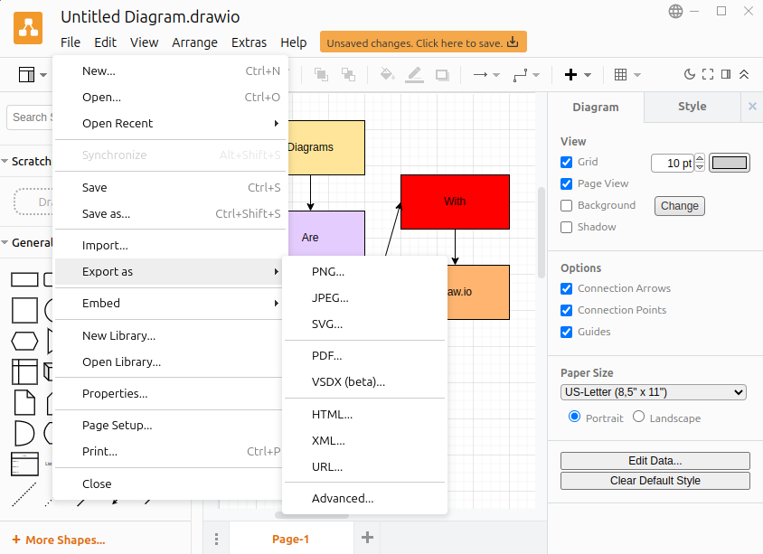Open the Arrange menu

click(x=194, y=42)
